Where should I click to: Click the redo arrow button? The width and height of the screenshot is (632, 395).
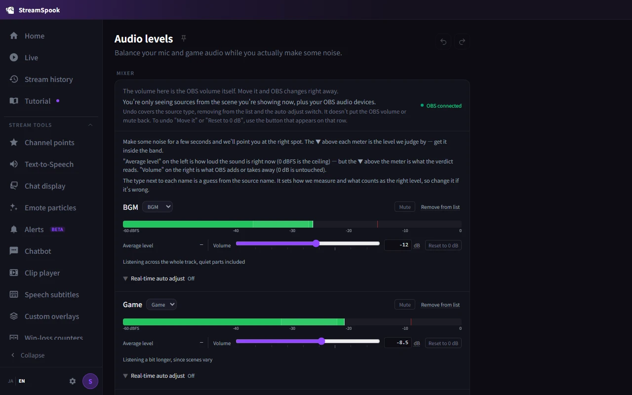[462, 41]
